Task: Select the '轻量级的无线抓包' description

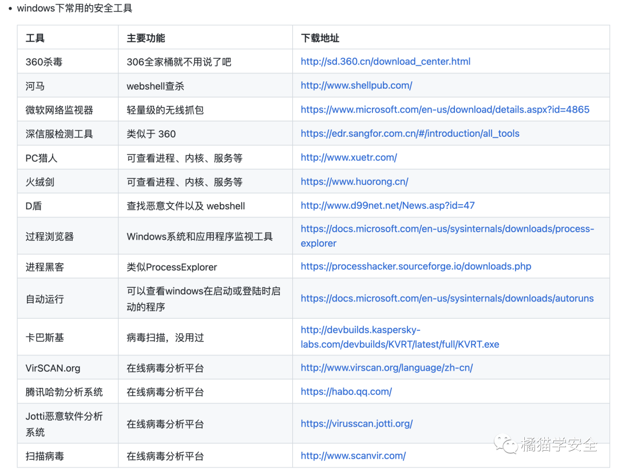Action: (x=165, y=110)
